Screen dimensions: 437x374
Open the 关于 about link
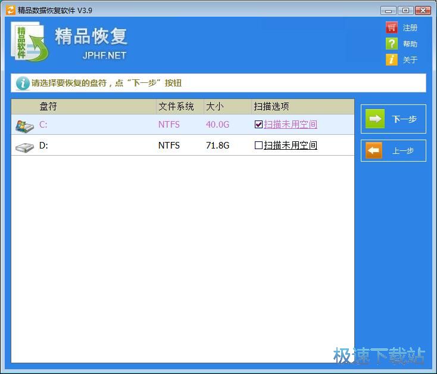click(410, 60)
